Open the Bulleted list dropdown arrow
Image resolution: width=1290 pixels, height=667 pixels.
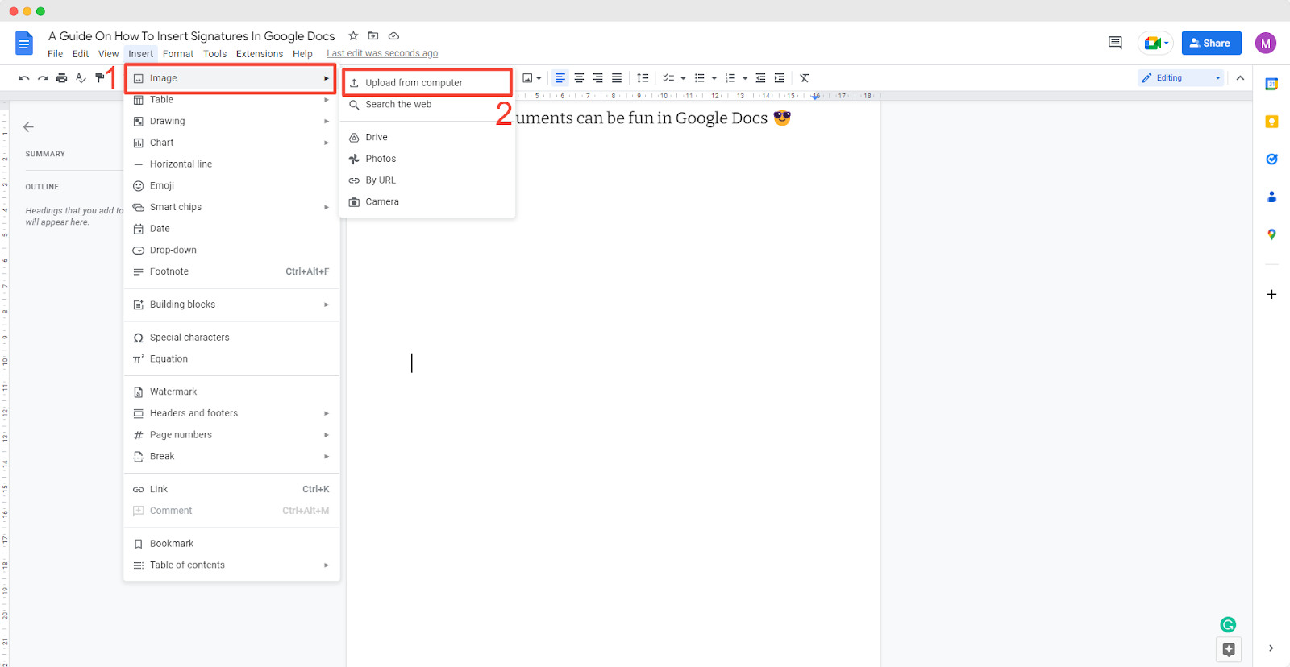point(714,78)
